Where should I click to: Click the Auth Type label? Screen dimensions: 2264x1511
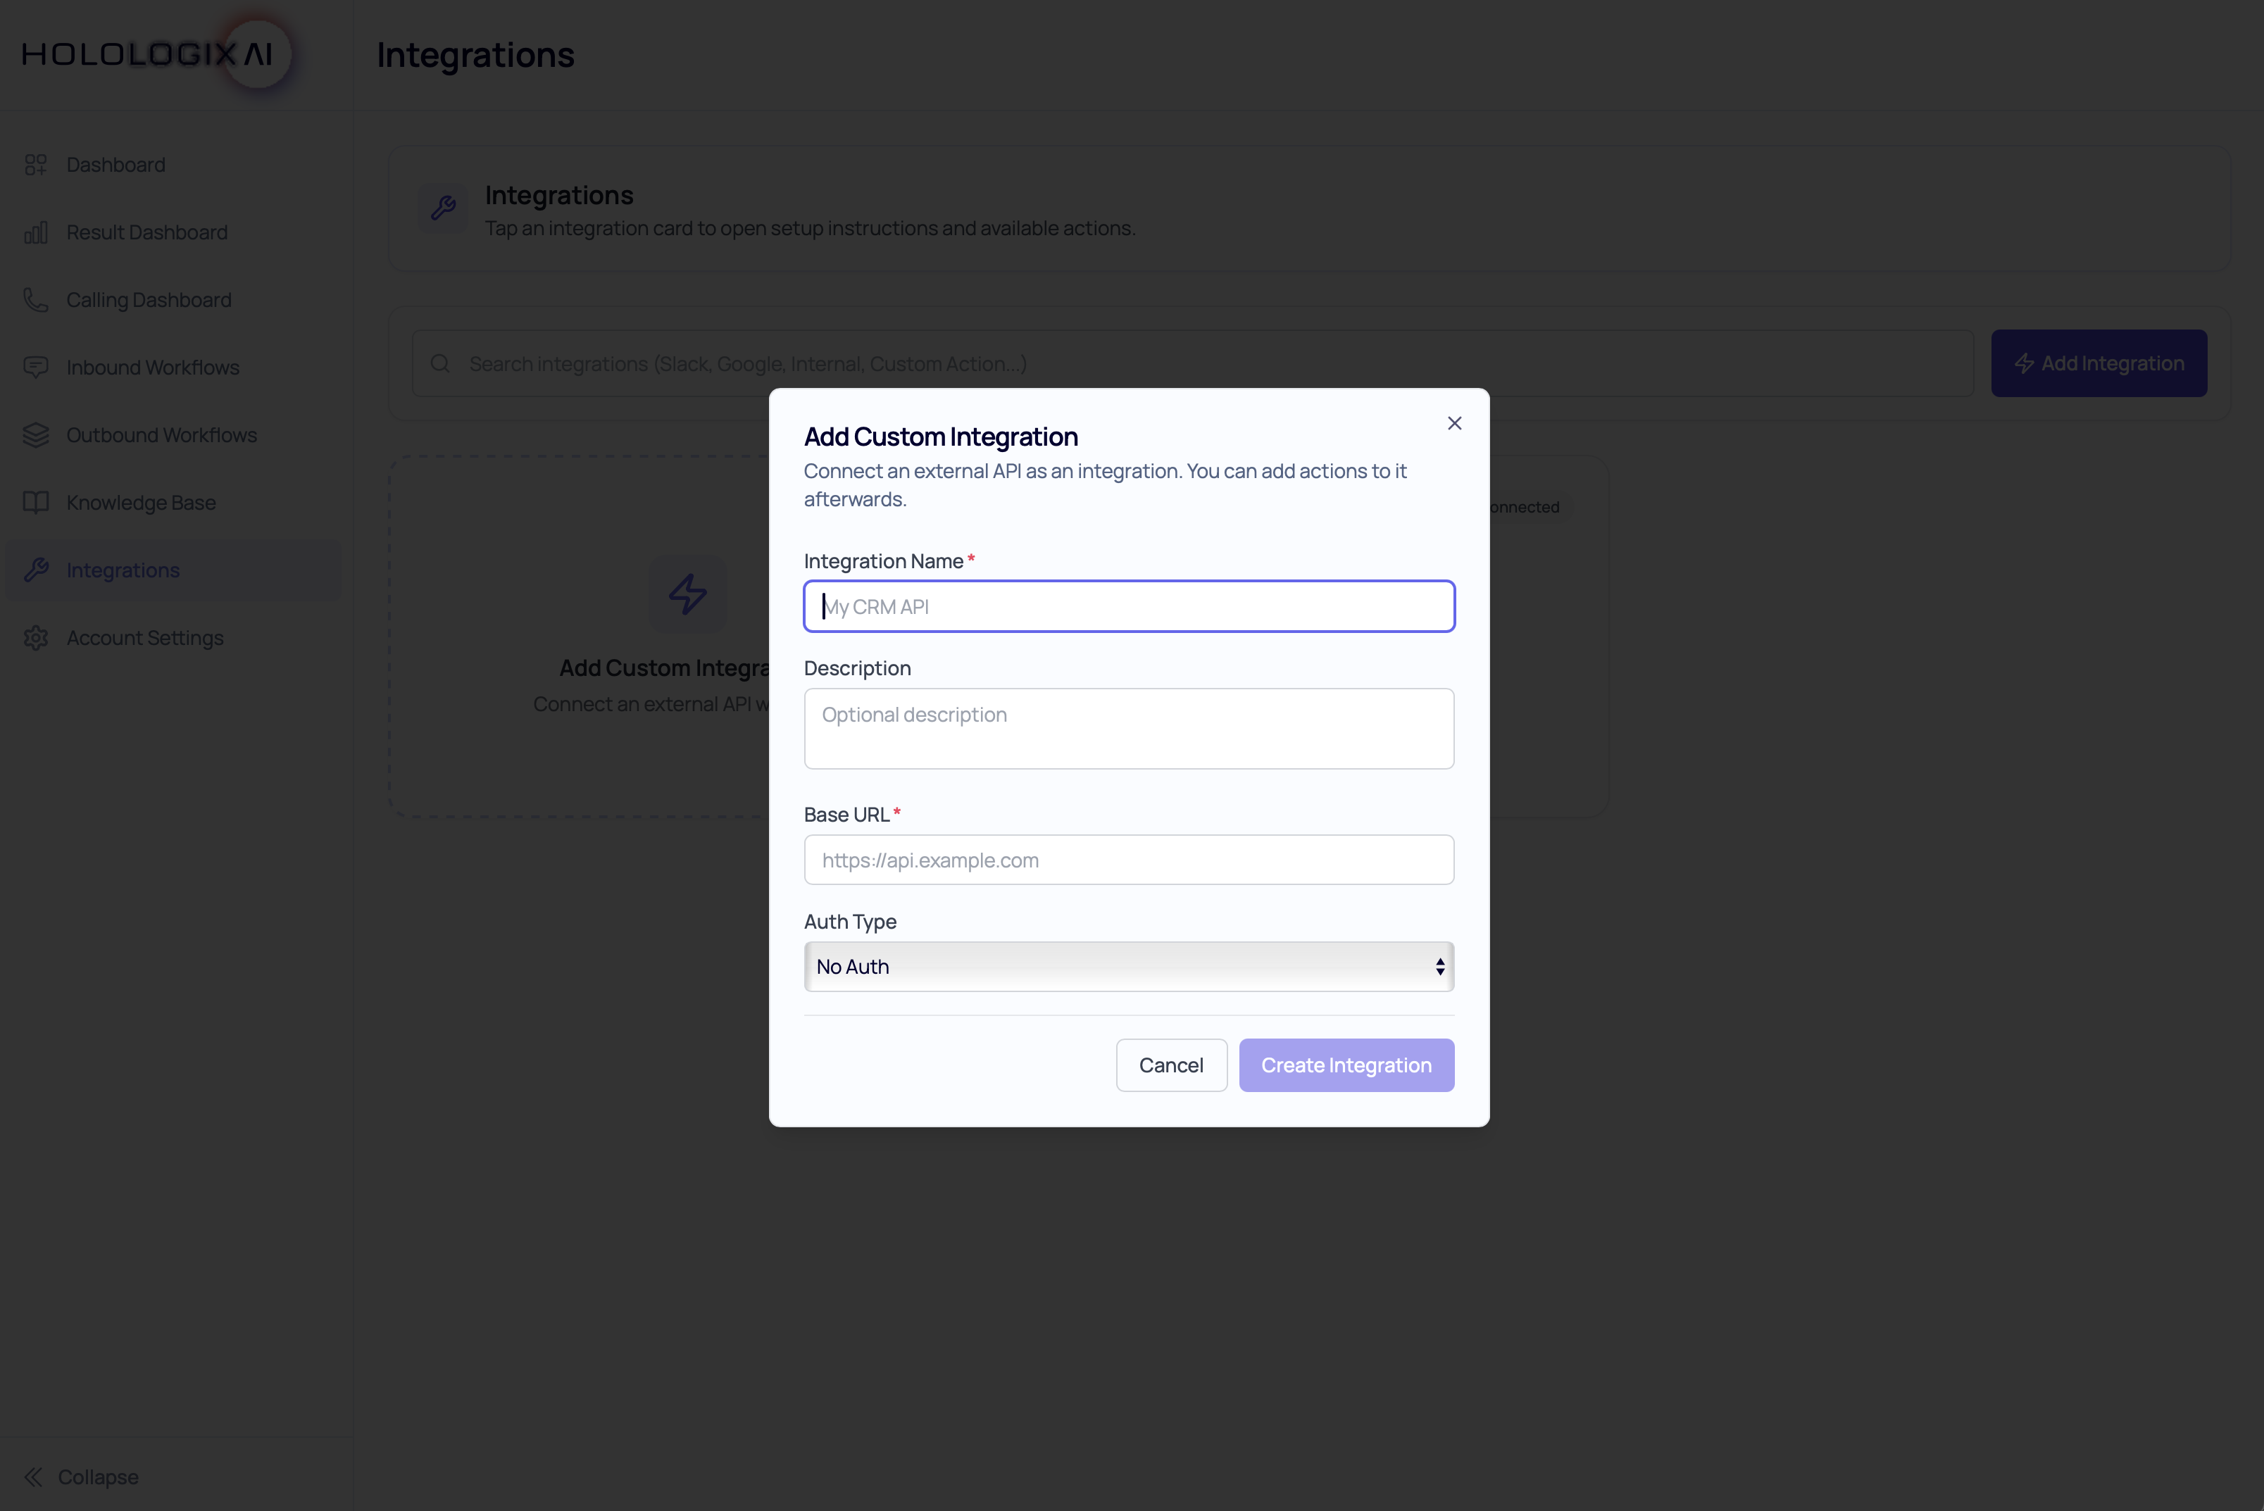tap(850, 921)
